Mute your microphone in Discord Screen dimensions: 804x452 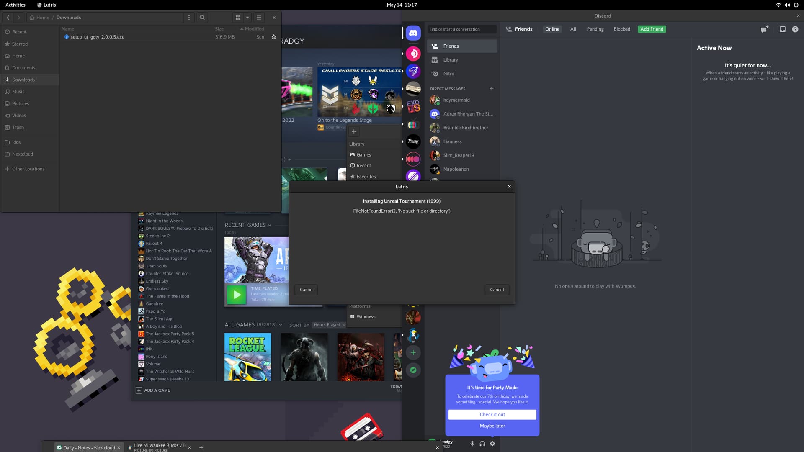point(472,443)
